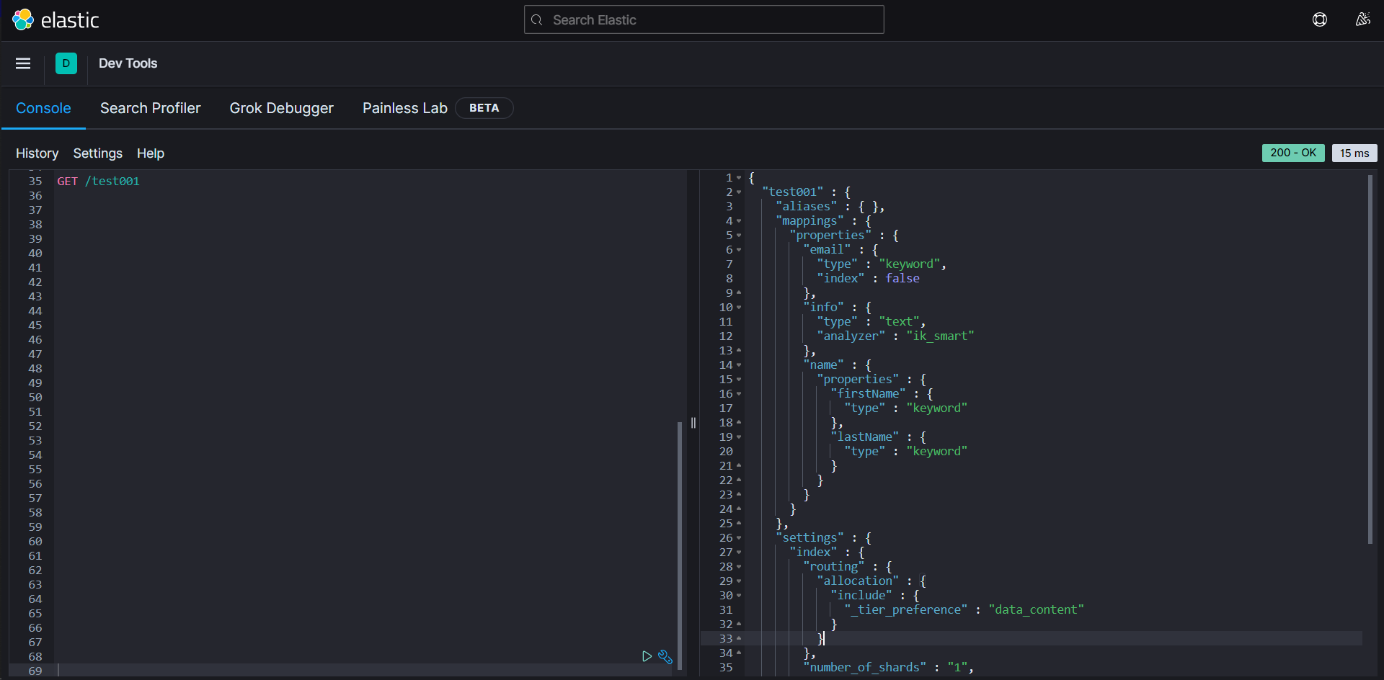The width and height of the screenshot is (1384, 680).
Task: Click the magnifier icon in search bar
Action: (537, 20)
